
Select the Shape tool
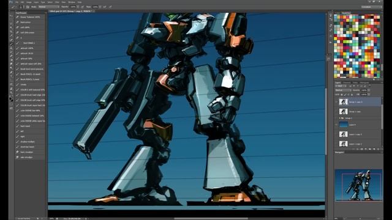(x=11, y=84)
